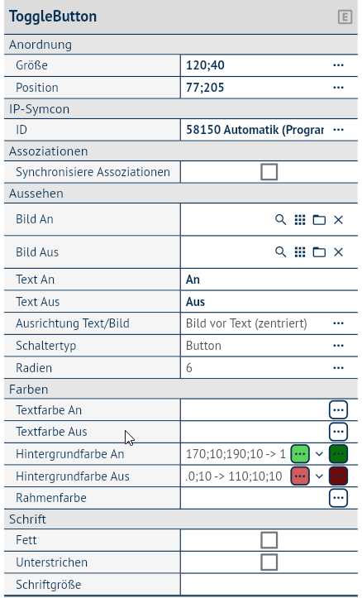
Task: Clear the Bild Aus image with X
Action: 338,252
